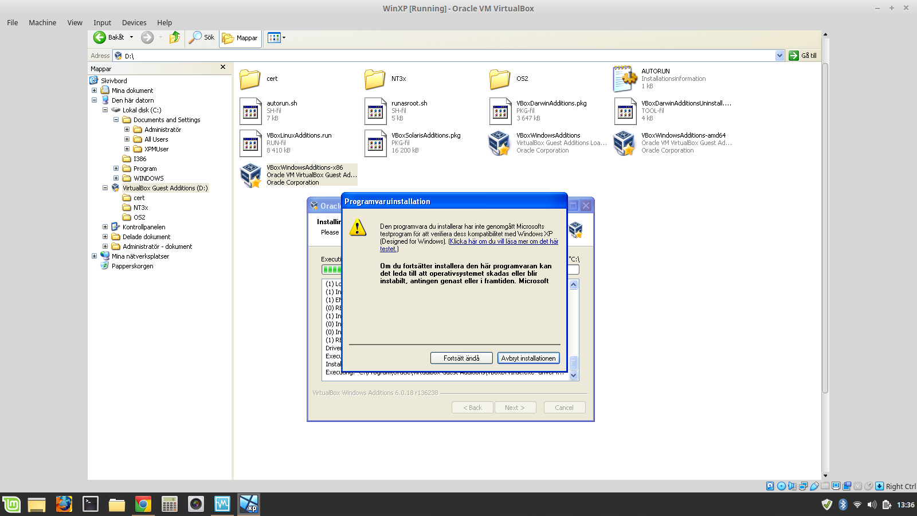Select the VBoxSolarisAdditions.pkg file icon
This screenshot has height=516, width=917.
pos(375,143)
